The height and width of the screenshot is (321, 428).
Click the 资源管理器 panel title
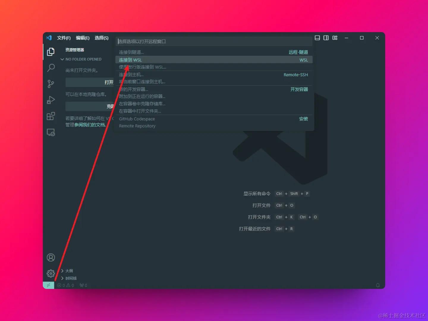[x=75, y=50]
